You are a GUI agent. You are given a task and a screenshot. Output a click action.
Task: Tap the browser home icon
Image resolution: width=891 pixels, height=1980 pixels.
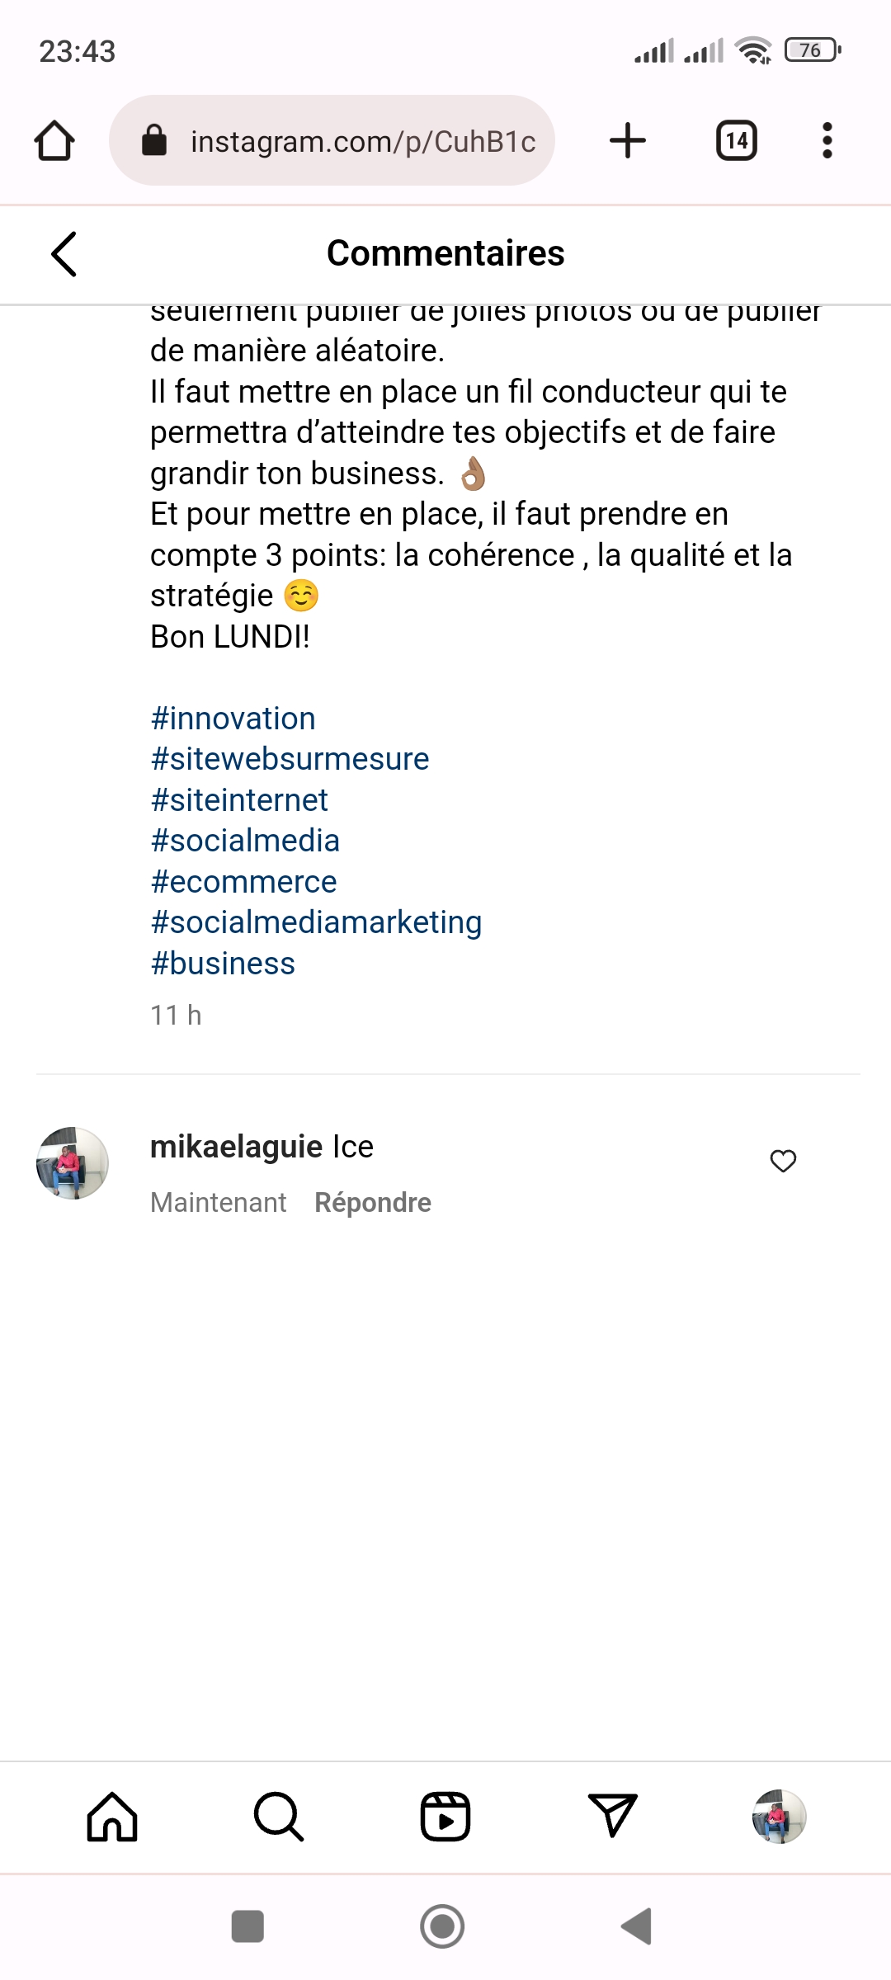click(x=54, y=140)
